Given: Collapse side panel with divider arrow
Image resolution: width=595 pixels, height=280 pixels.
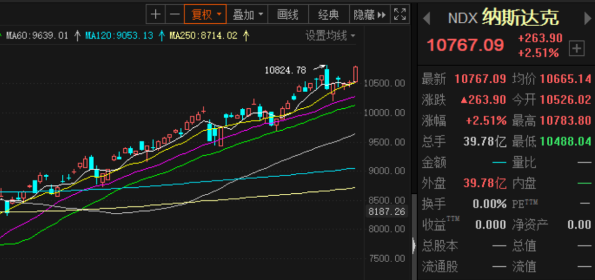Looking at the screenshot, I should coord(414,246).
